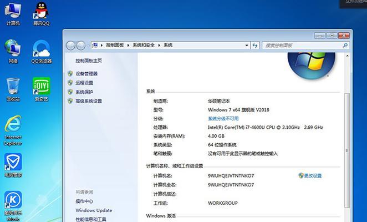Expand the arrow after 控制面板 breadcrumb
367x222 pixels.
click(x=128, y=46)
